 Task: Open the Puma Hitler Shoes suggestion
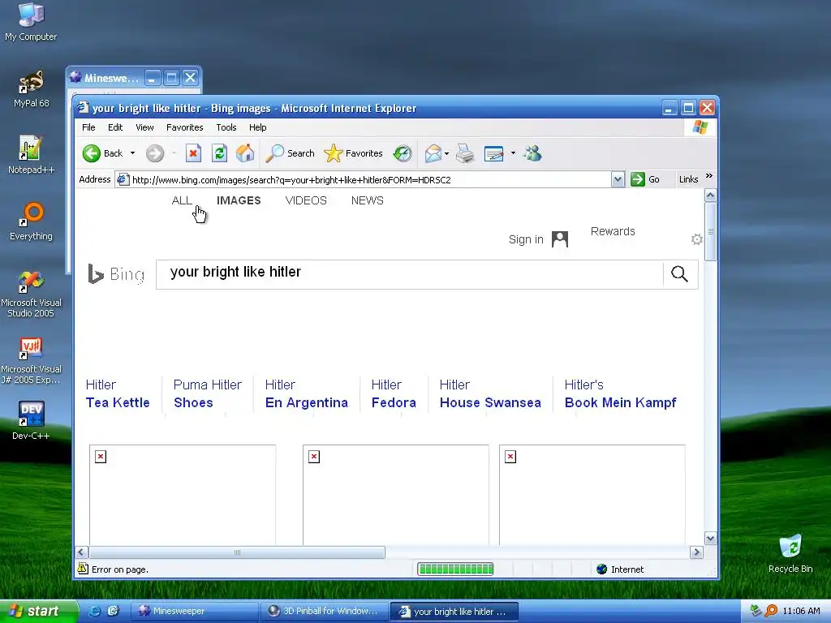(x=207, y=393)
